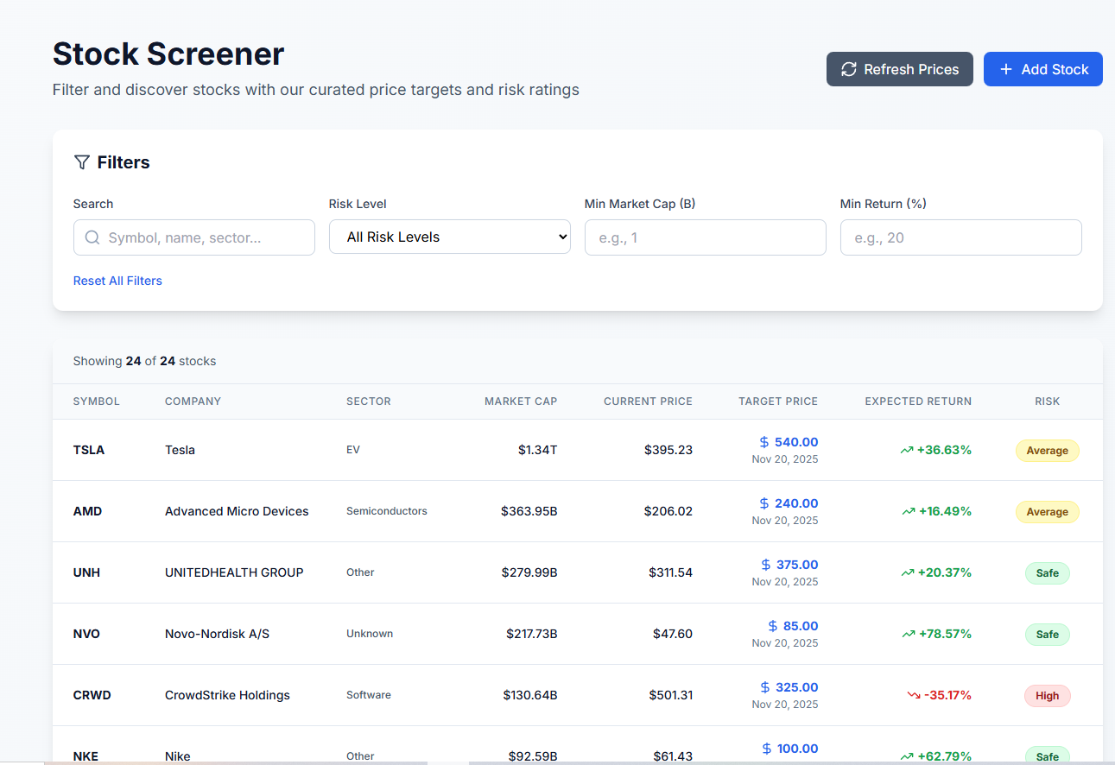This screenshot has height=765, width=1115.
Task: Sort by the EXPECTED RETURN column header
Action: (918, 401)
